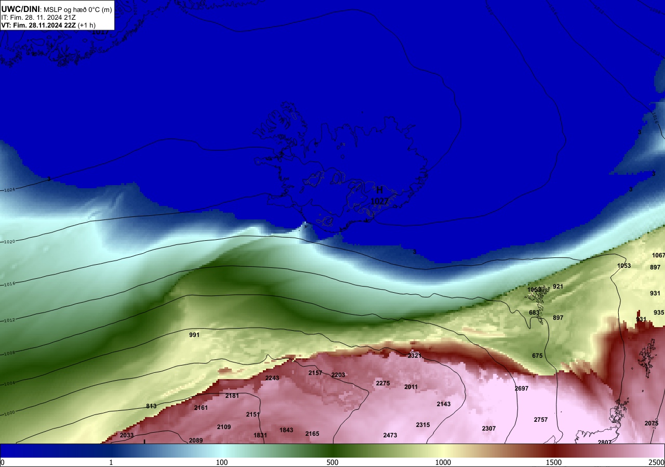665x467 pixels.
Task: Click the 2203 height value
Action: [x=338, y=375]
